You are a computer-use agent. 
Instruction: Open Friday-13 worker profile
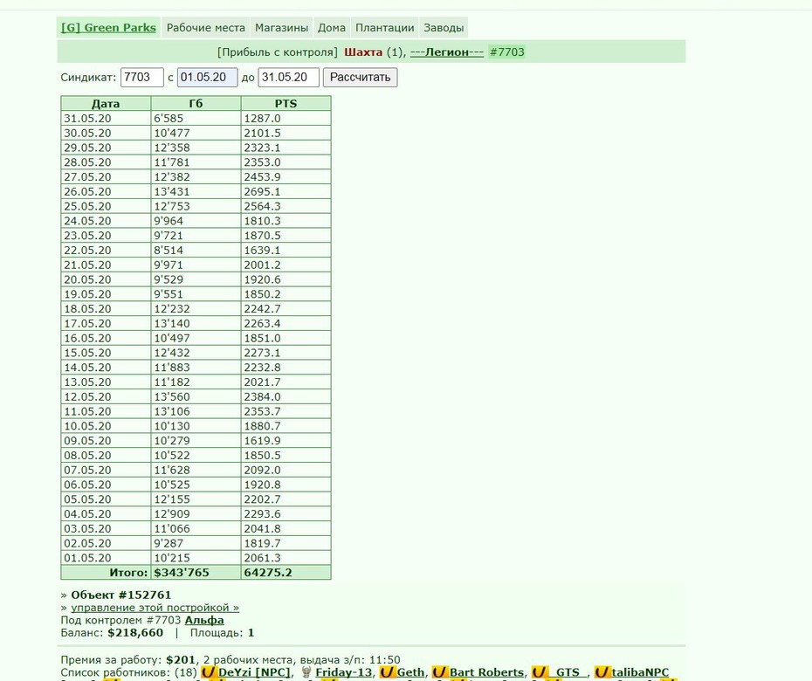(343, 672)
